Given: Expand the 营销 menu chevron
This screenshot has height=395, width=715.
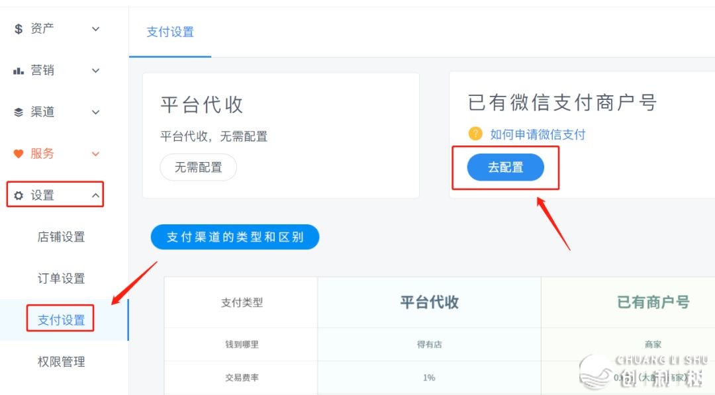Looking at the screenshot, I should click(95, 71).
